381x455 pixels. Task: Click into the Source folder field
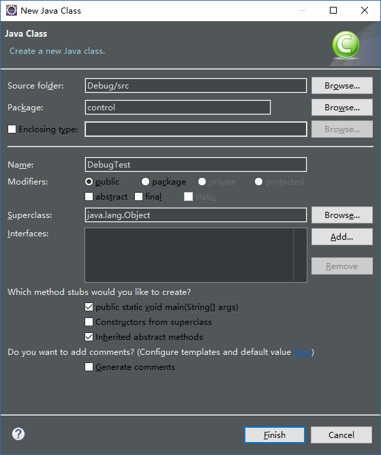pyautogui.click(x=196, y=86)
